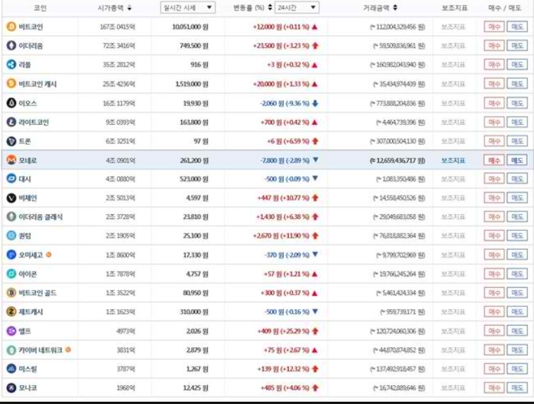This screenshot has height=404, width=534.
Task: Click the orange badge next to 오미세고
Action: click(48, 254)
